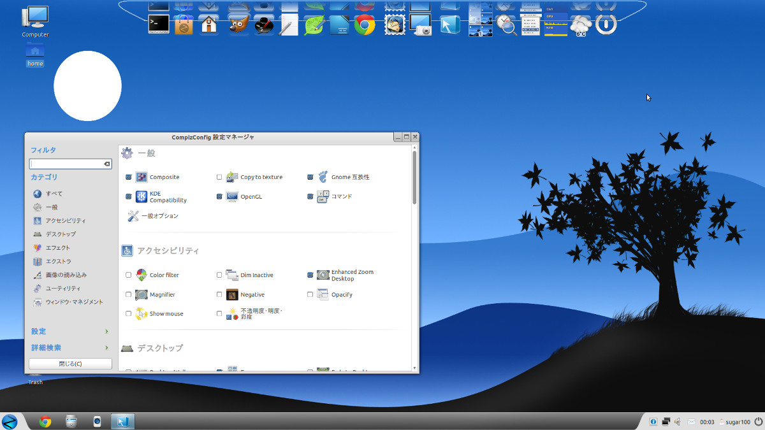Click the 00:03 clock in the panel
This screenshot has height=430, width=765.
(x=707, y=422)
